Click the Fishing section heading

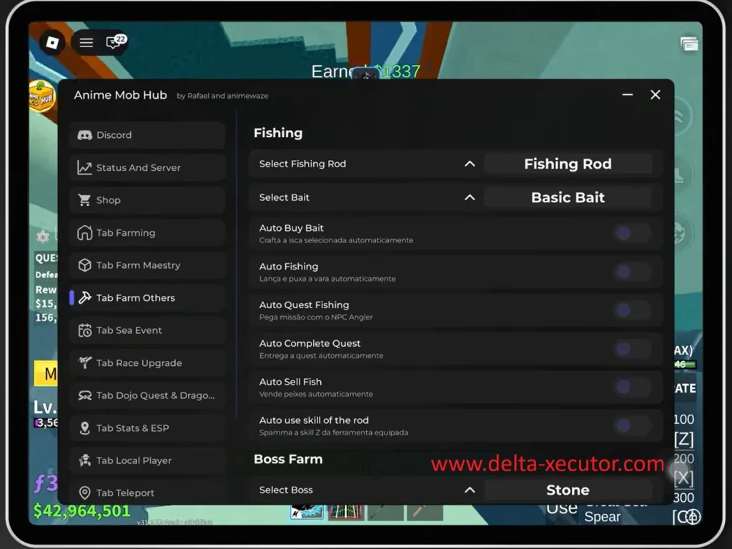coord(278,133)
